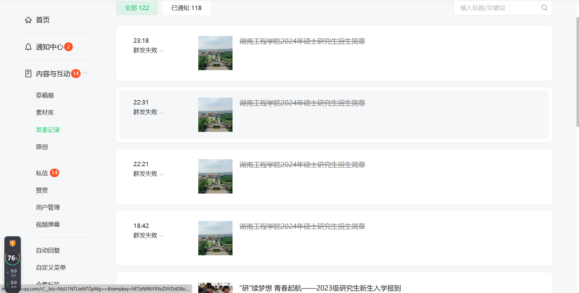Collapse the 内容与互动 section chevron
Viewport: 579px width, 293px height.
click(x=85, y=73)
